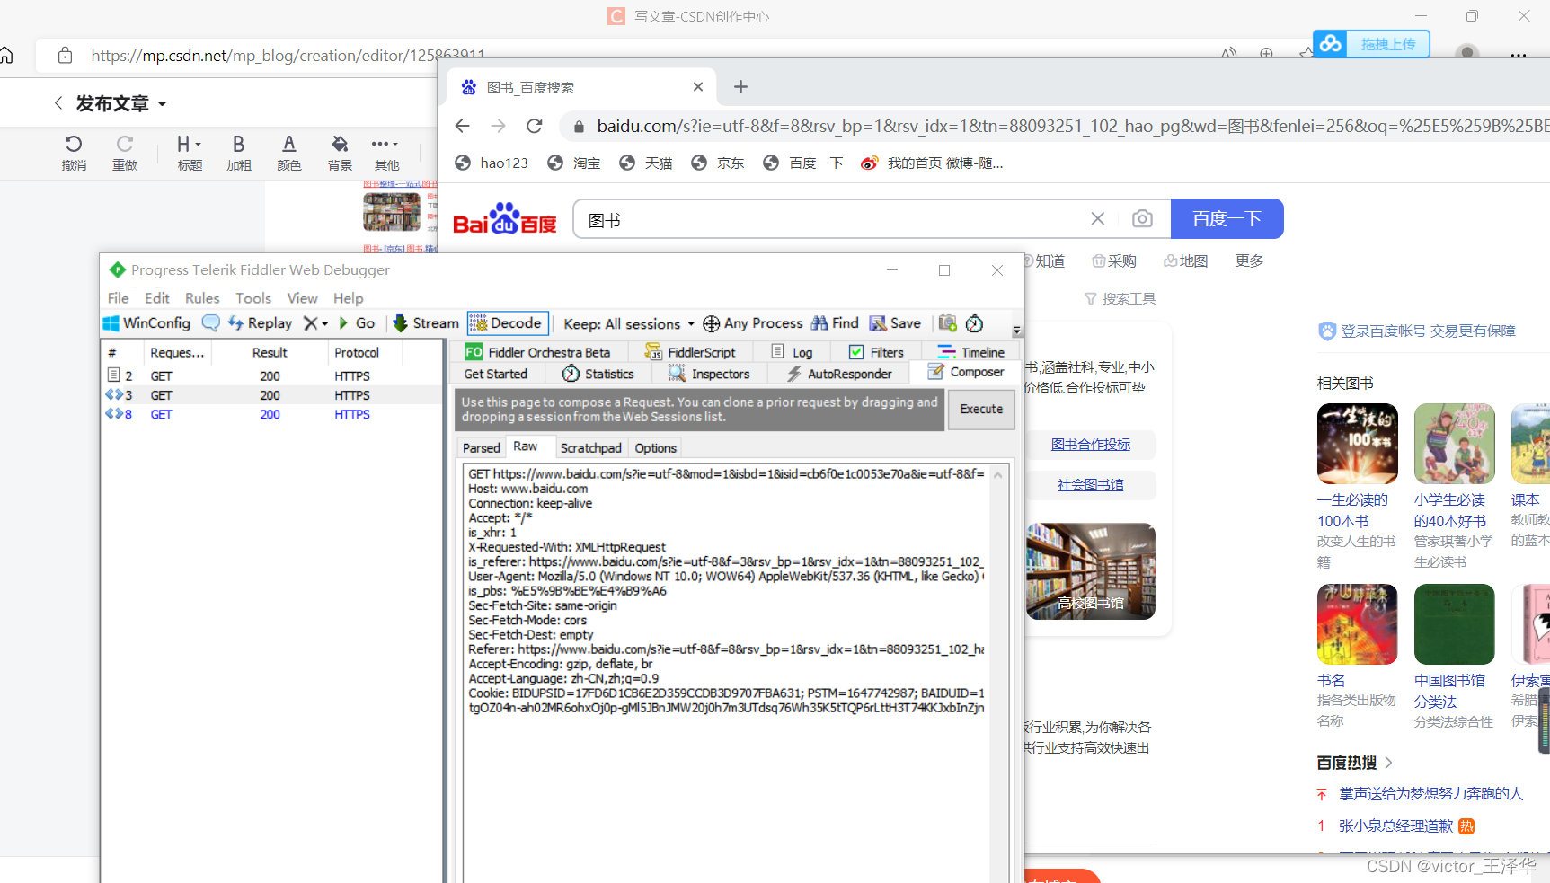Switch to the Inspectors tab

coord(709,374)
